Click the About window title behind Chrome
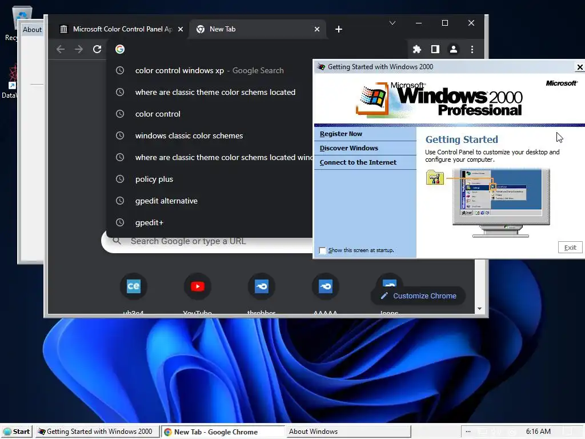The width and height of the screenshot is (585, 439). (32, 30)
